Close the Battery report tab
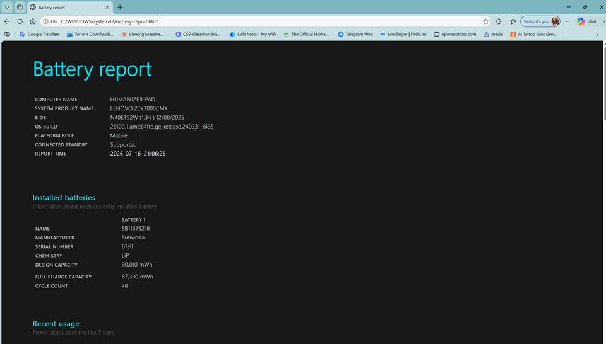 [107, 8]
